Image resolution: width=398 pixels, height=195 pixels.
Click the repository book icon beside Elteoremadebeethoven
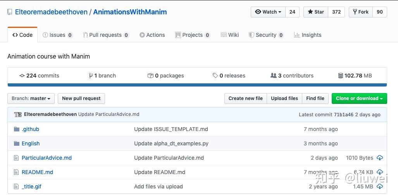10,12
